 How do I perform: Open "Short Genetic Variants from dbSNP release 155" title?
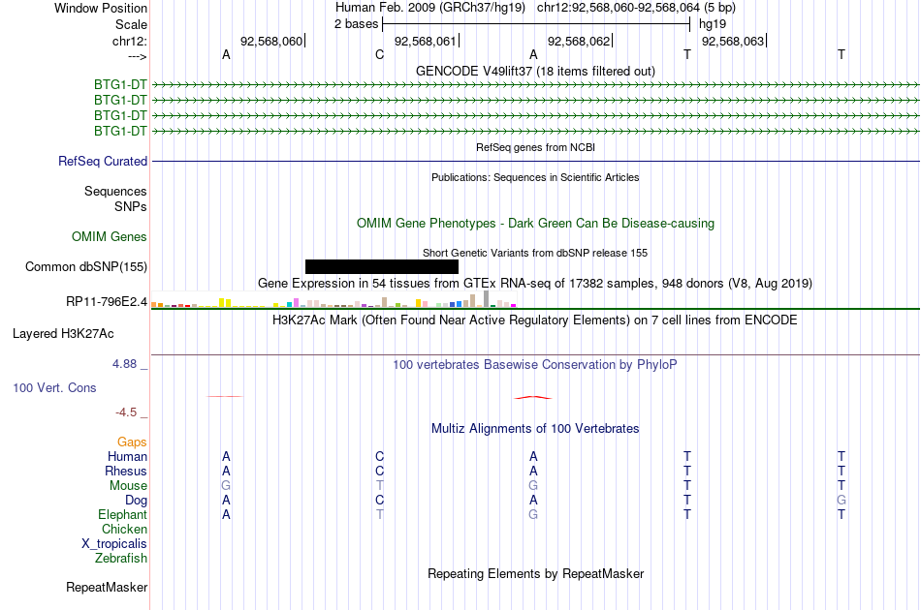535,253
